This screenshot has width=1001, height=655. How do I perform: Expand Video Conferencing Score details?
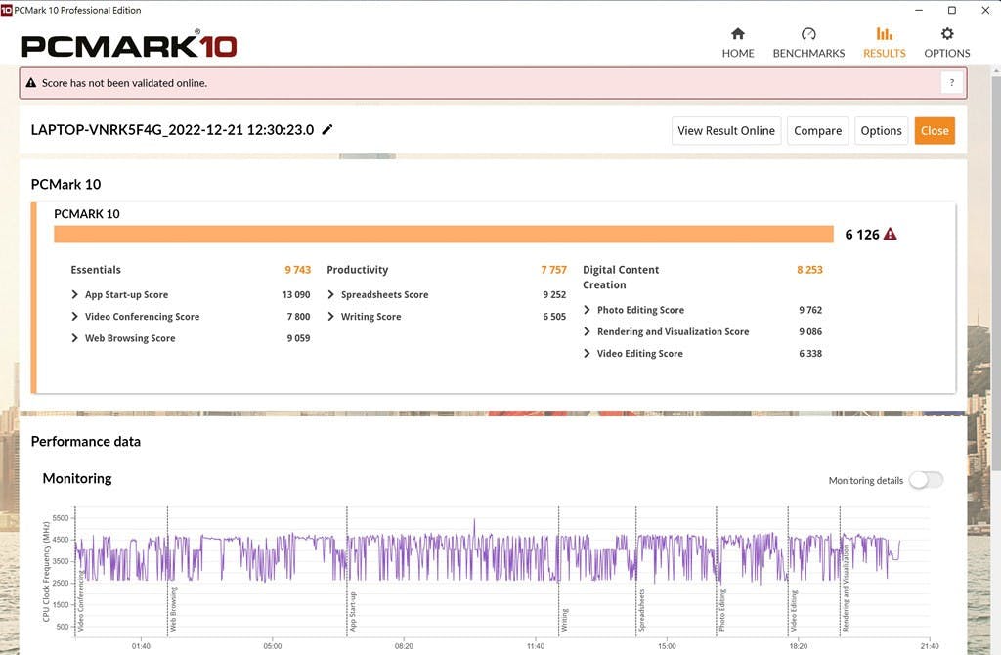point(75,317)
